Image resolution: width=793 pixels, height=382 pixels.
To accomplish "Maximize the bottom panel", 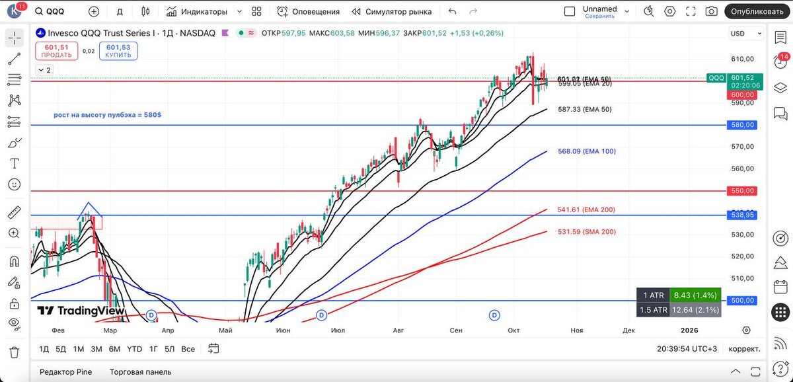I will pos(754,371).
